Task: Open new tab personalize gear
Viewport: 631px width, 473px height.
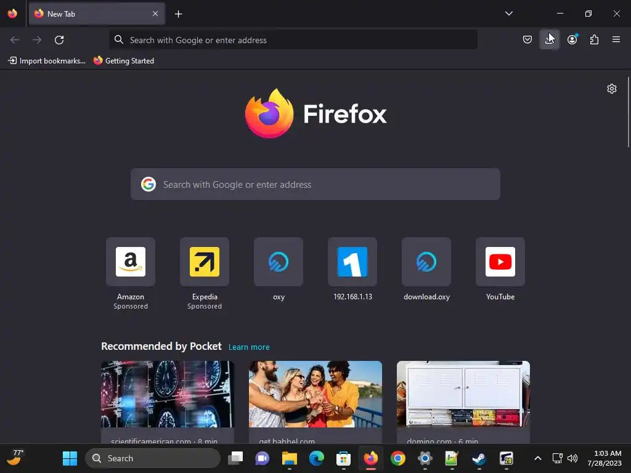Action: coord(612,89)
